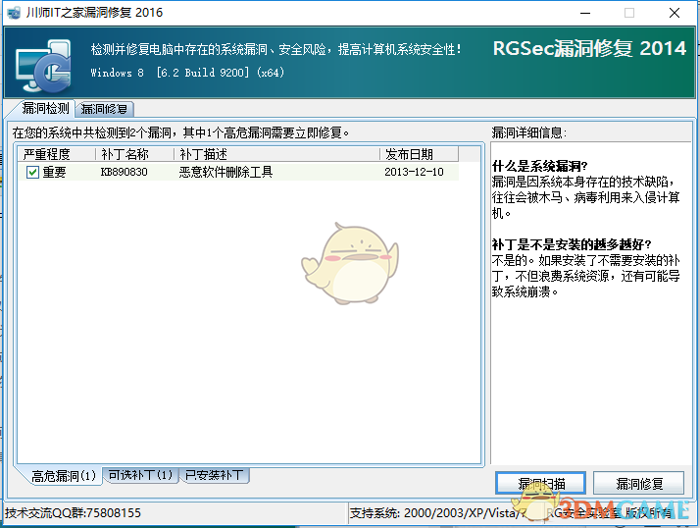Sort by the 补丁名称 column header
Screen dimensions: 700x528
[x=135, y=154]
